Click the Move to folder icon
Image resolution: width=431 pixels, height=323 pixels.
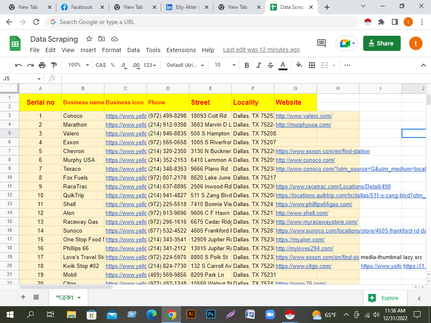(102, 39)
